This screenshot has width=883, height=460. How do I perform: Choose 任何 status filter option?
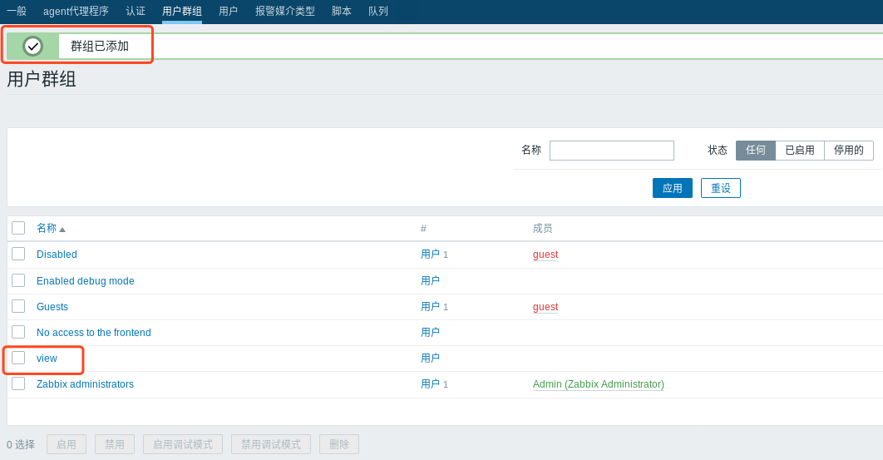755,151
